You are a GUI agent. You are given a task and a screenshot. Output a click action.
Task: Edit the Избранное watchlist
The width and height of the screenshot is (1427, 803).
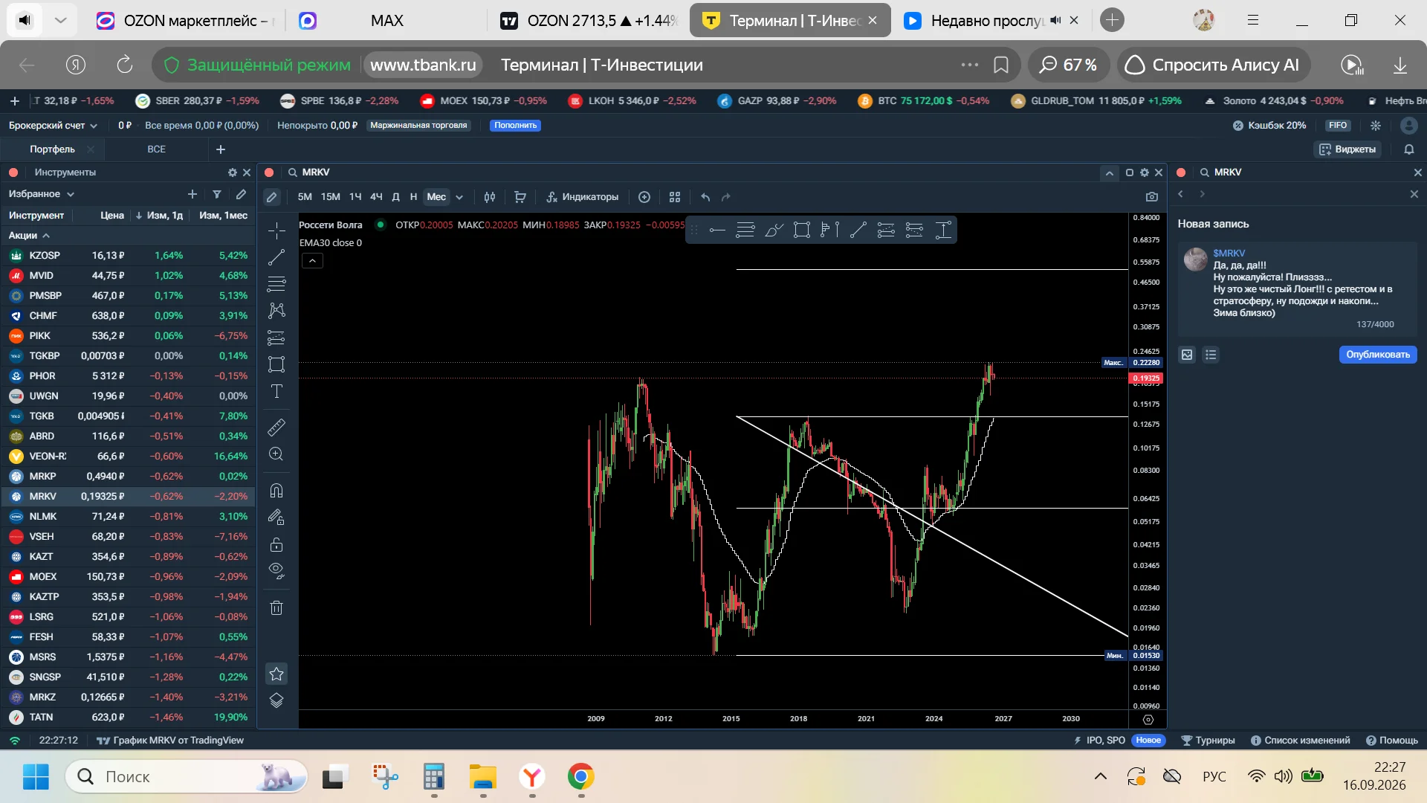241,194
